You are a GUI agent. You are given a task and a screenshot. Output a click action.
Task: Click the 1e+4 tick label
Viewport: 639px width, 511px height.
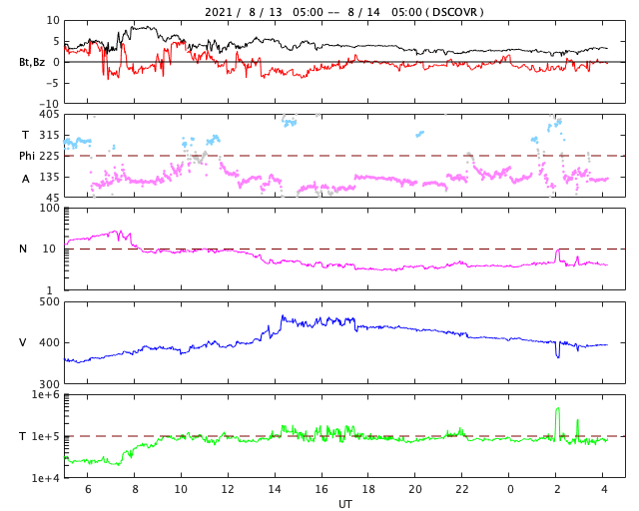pos(46,478)
